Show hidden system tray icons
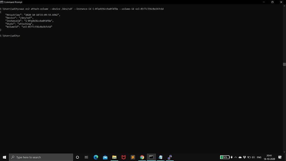This screenshot has width=286, height=161. tap(236, 157)
